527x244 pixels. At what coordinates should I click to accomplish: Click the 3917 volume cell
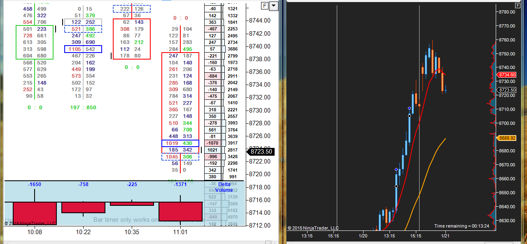click(232, 143)
